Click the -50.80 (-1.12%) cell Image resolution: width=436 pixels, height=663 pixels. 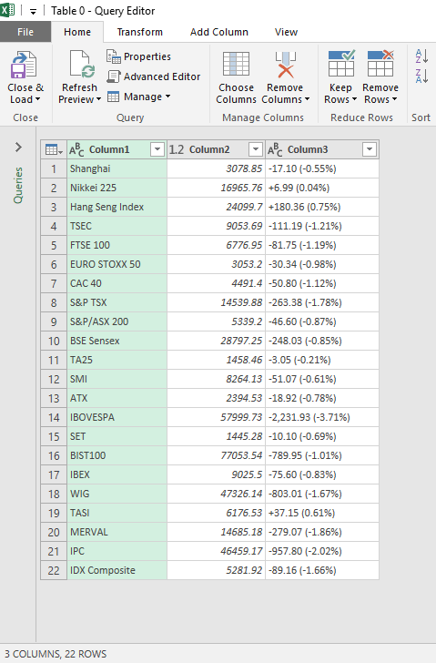click(x=322, y=283)
